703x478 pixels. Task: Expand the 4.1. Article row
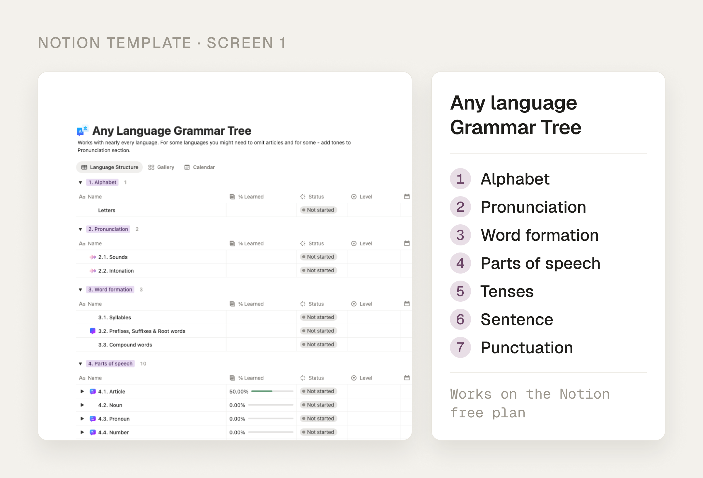pos(82,392)
